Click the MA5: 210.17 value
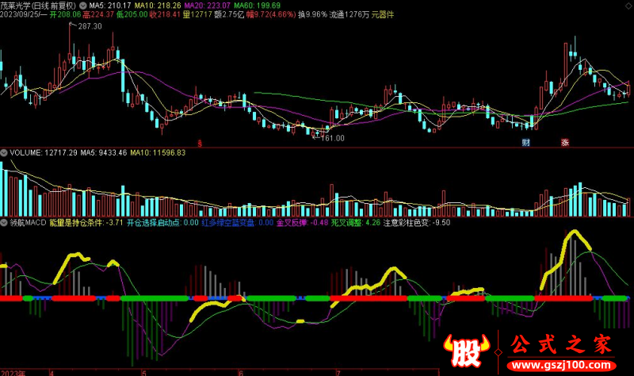This screenshot has width=634, height=376. point(110,6)
